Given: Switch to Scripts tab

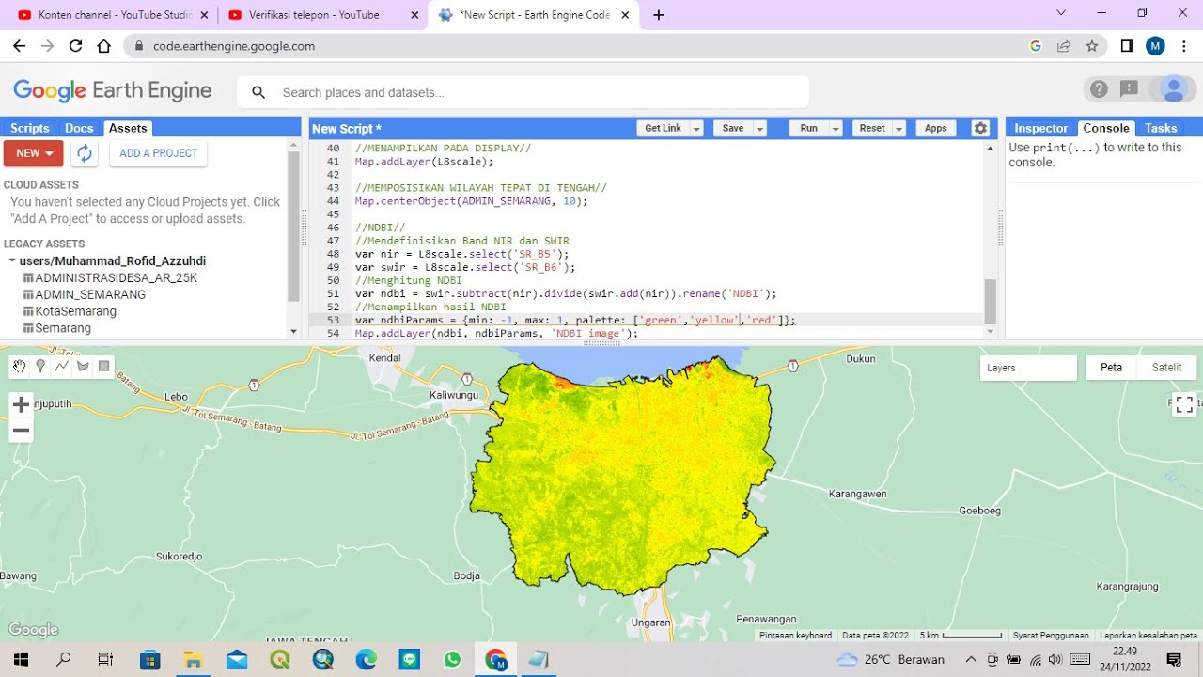Looking at the screenshot, I should (29, 128).
